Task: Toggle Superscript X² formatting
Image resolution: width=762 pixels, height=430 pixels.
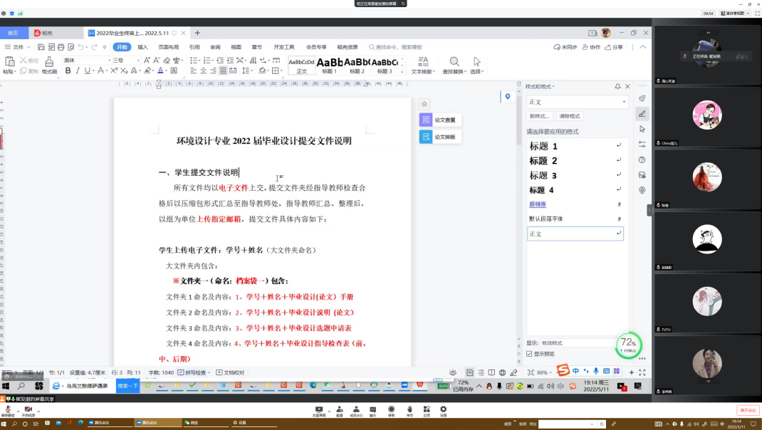Action: (114, 71)
